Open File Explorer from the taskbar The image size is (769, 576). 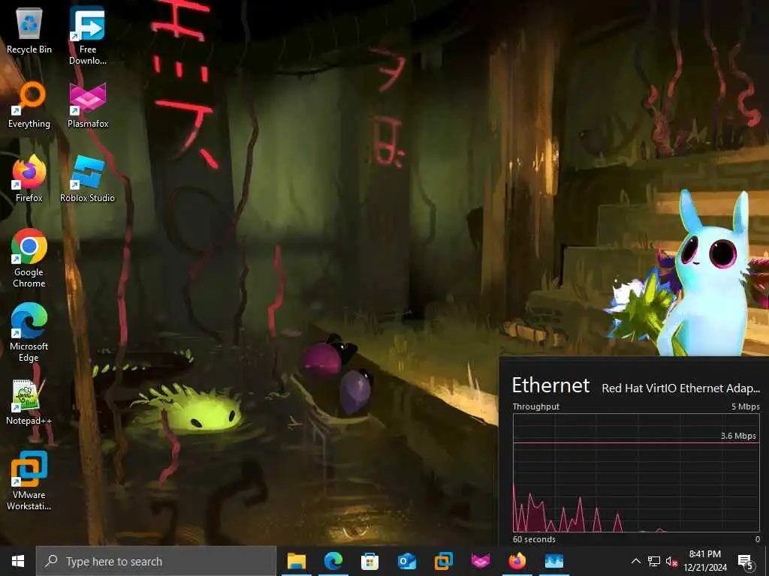click(296, 561)
